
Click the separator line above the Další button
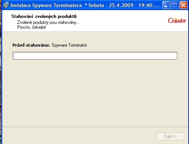(95, 127)
